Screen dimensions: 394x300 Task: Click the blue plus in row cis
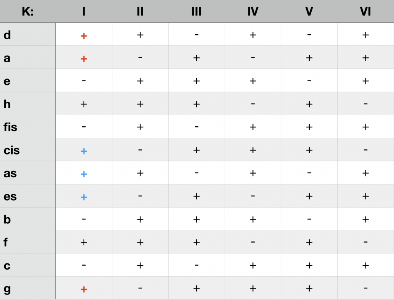click(84, 151)
